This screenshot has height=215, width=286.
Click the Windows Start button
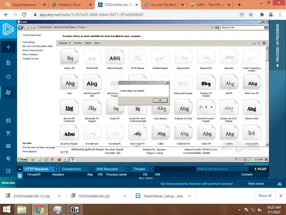(x=7, y=209)
